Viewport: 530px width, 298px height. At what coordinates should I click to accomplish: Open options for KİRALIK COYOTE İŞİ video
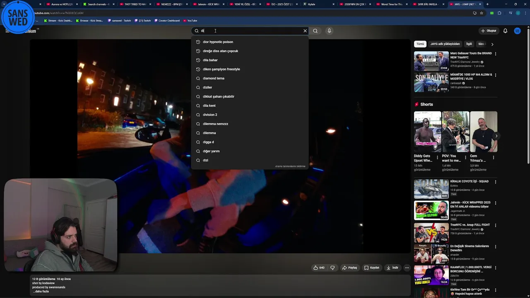point(496,182)
